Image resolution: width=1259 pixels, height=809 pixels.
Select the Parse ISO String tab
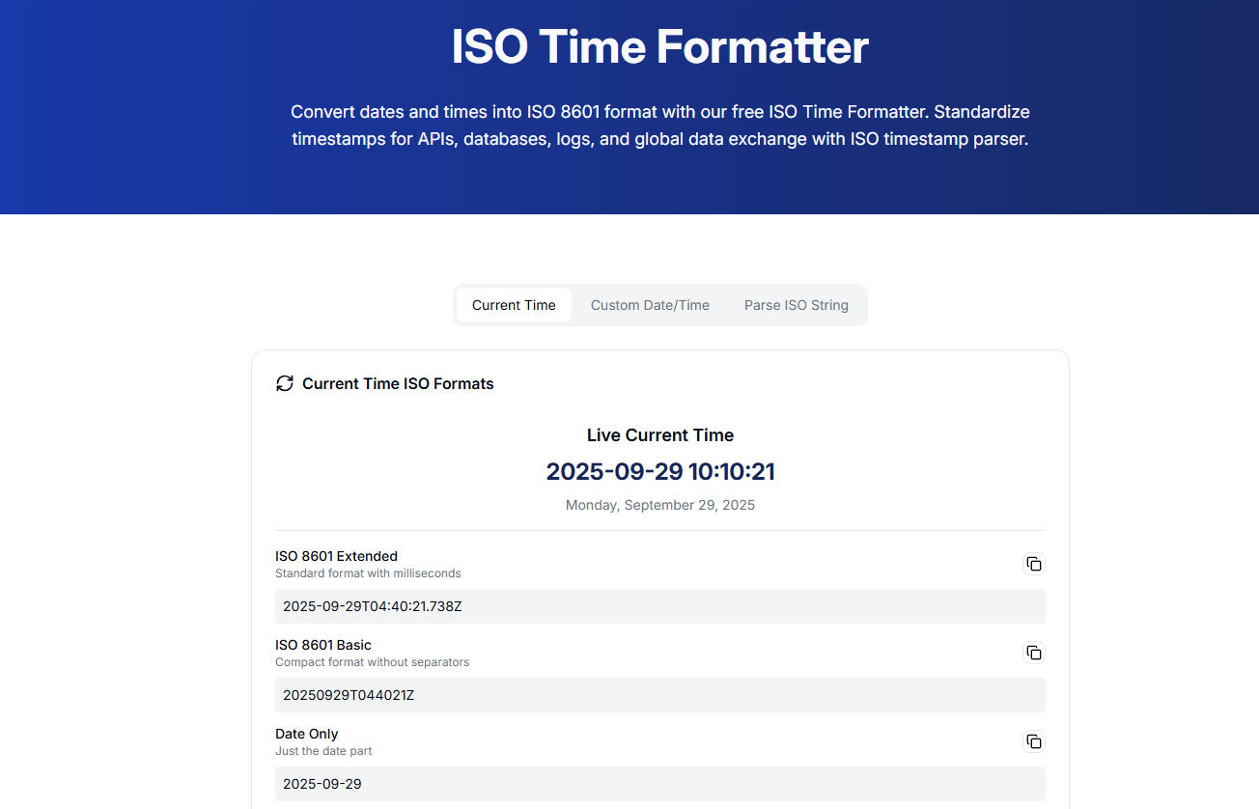coord(796,305)
